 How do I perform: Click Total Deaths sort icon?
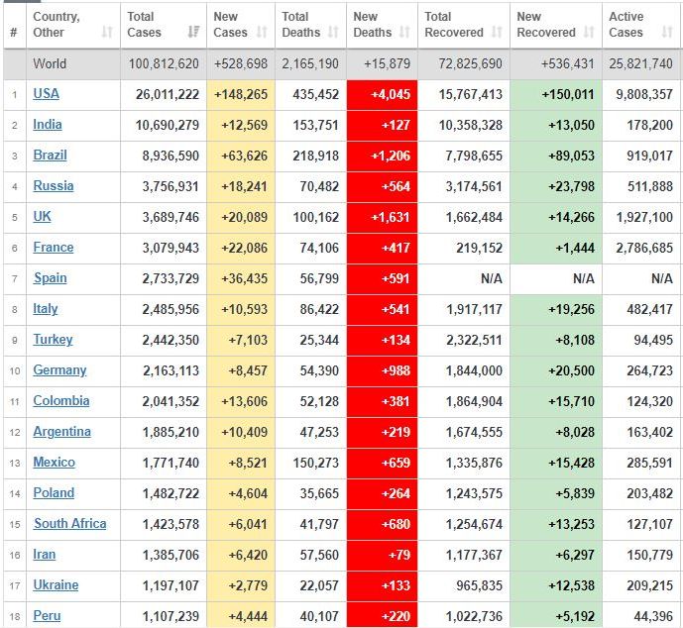pos(334,33)
